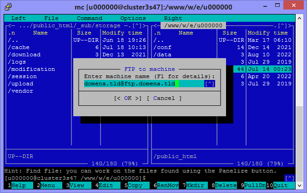Viewport: 307px width, 193px height.
Task: Click F8 Delete function key
Action: (224, 185)
